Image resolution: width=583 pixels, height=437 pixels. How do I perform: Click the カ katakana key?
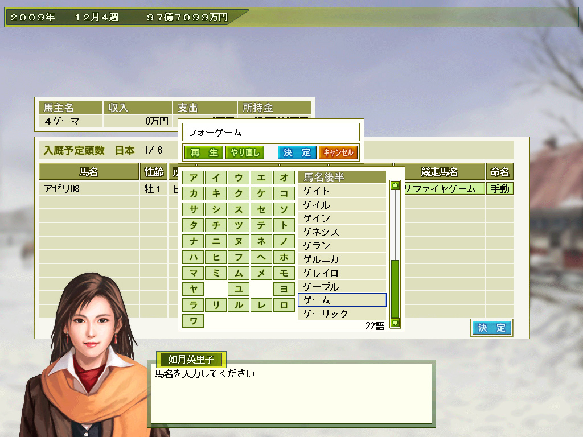(194, 193)
